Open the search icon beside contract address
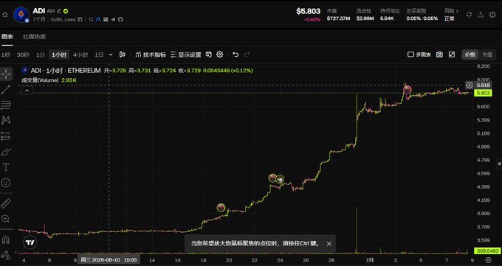The image size is (502, 266). [92, 19]
